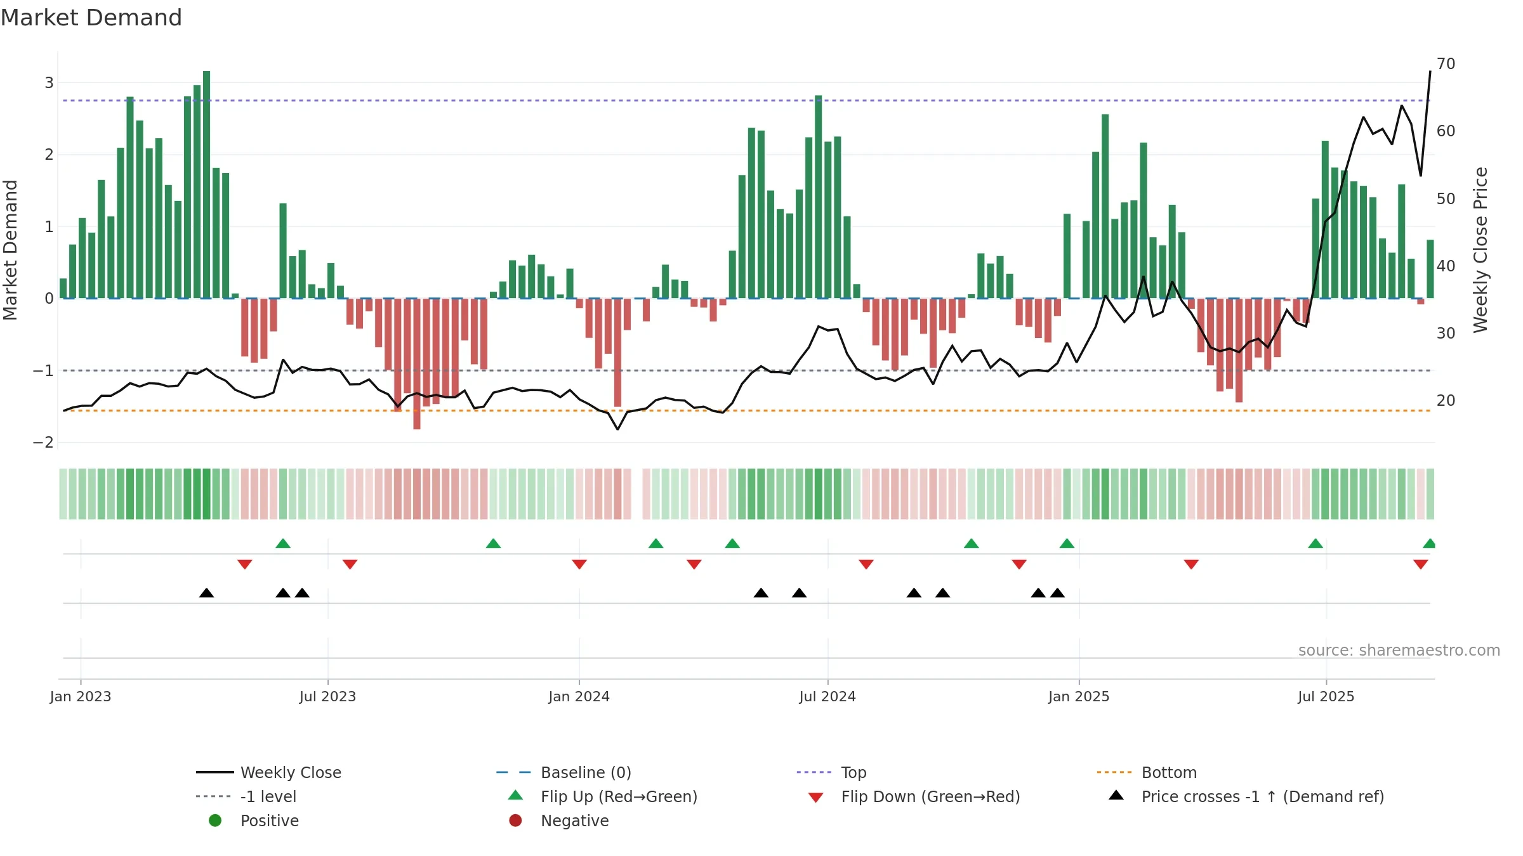This screenshot has height=856, width=1523.
Task: Click the red flip-down triangle just after Jul 2023
Action: (x=350, y=564)
